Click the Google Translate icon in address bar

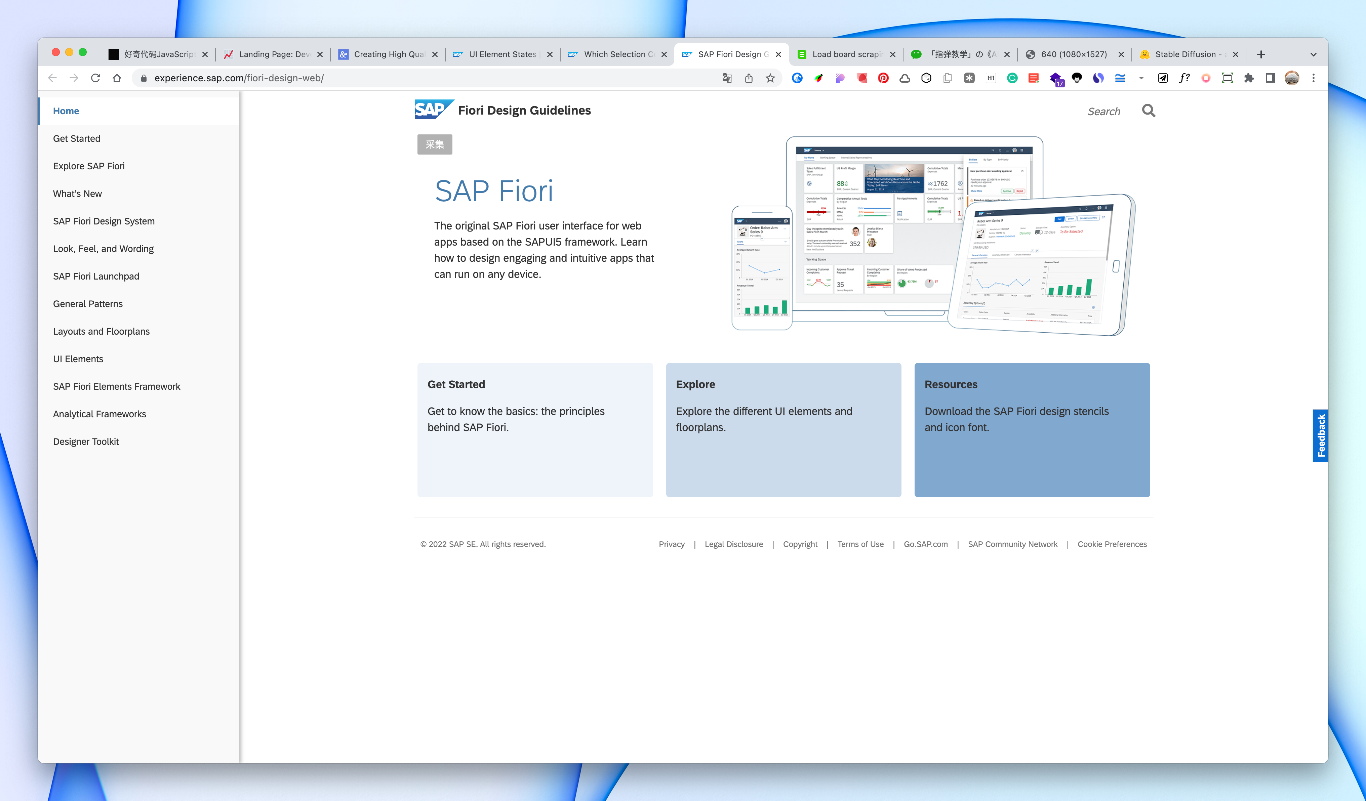[727, 78]
